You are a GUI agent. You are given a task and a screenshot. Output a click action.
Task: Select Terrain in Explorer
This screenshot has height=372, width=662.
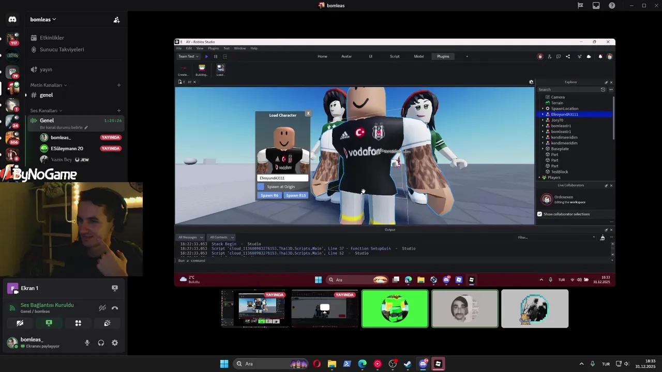click(x=557, y=103)
